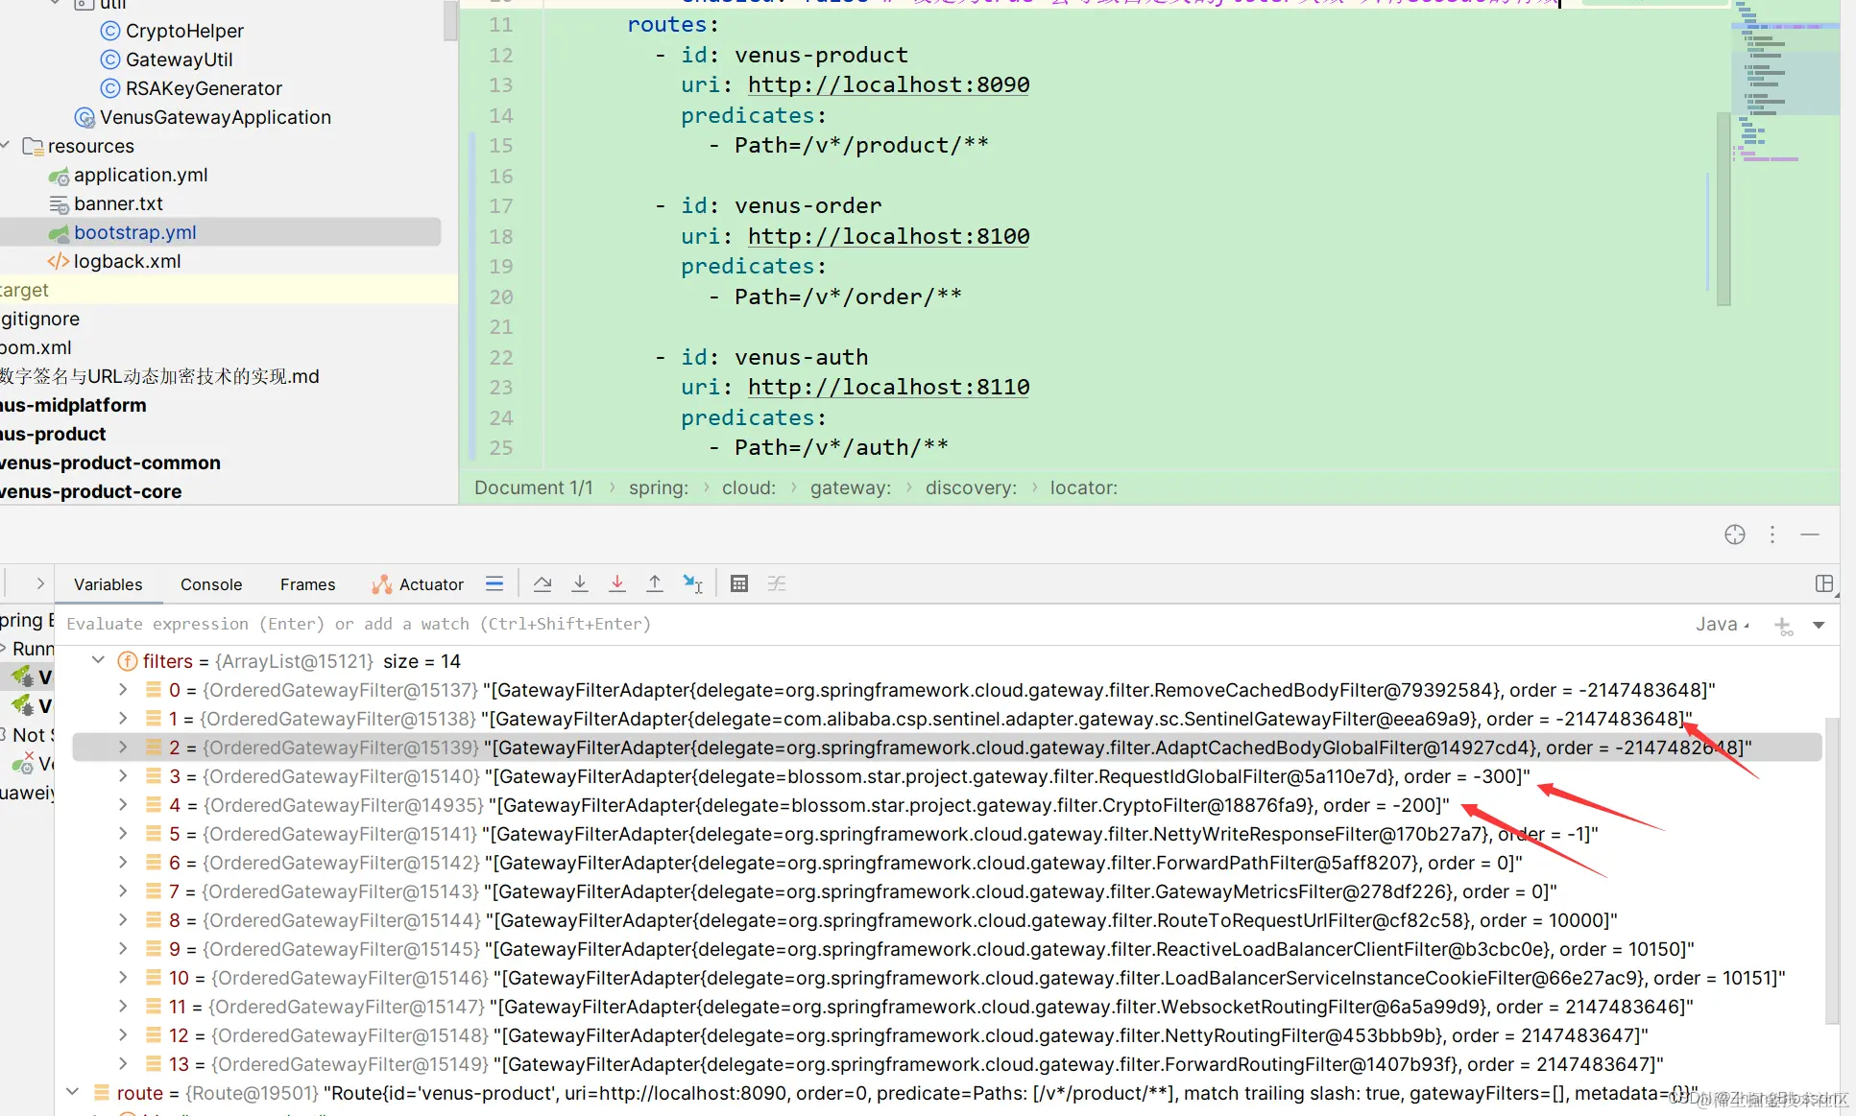The width and height of the screenshot is (1856, 1116).
Task: Click the Run to Cursor icon
Action: tap(692, 583)
